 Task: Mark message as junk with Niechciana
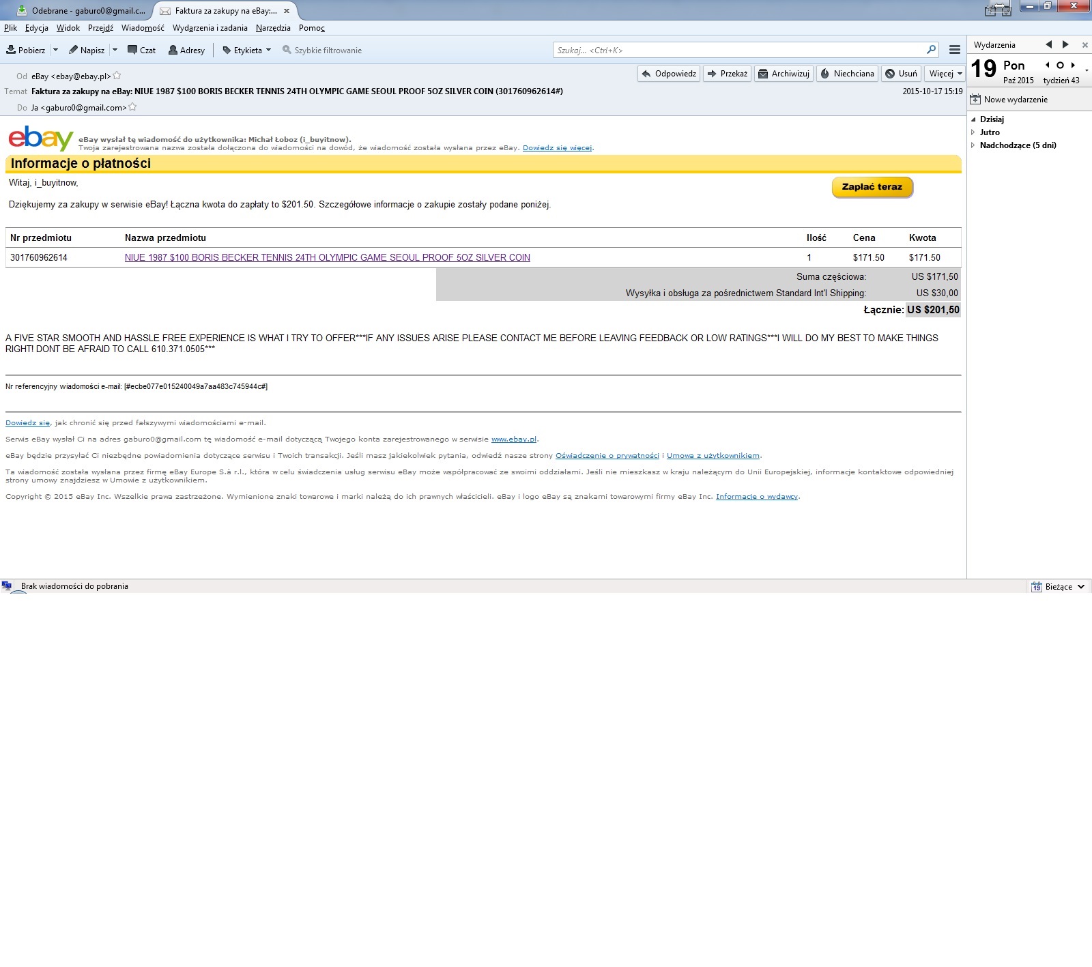(x=847, y=74)
